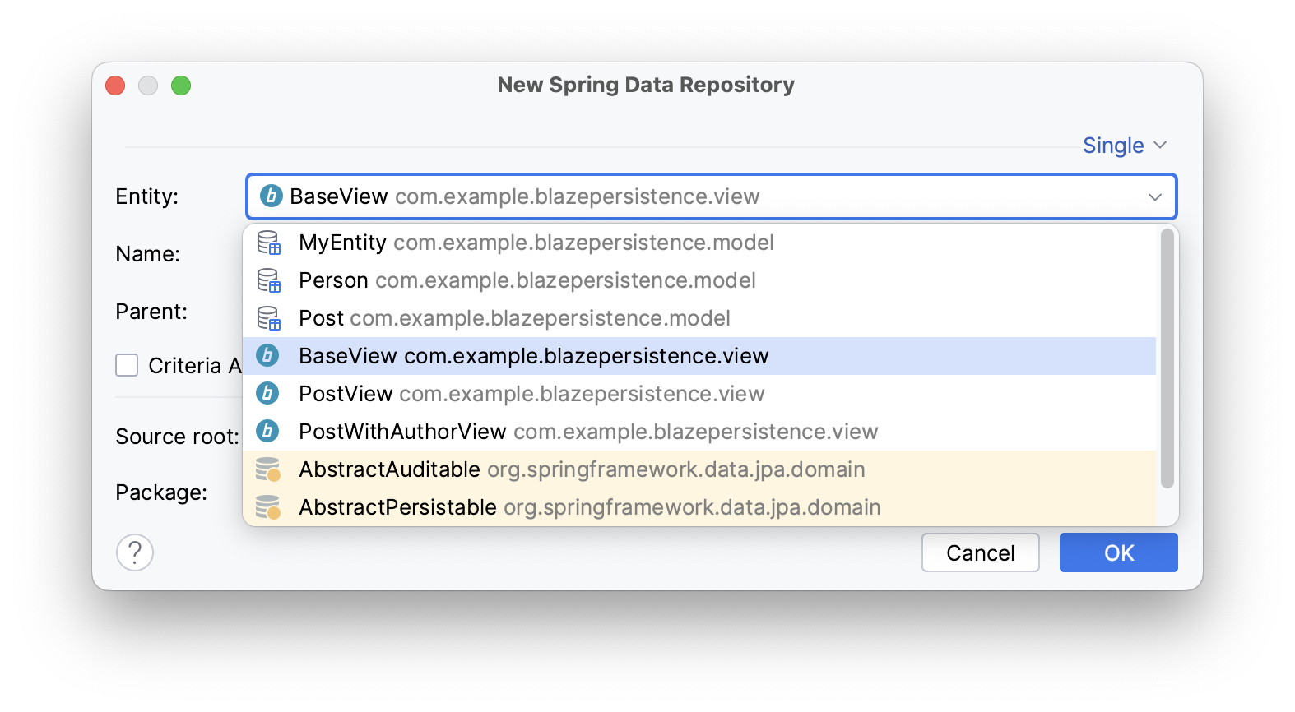Image resolution: width=1295 pixels, height=712 pixels.
Task: Enable the Criteria API checkbox
Action: pos(127,365)
